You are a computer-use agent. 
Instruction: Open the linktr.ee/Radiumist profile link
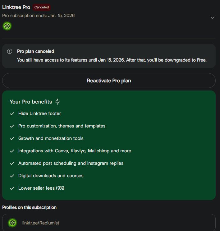click(x=41, y=223)
